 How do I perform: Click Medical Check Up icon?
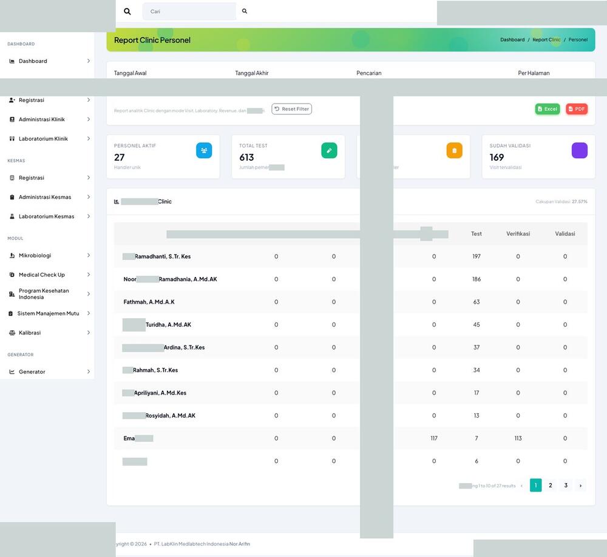click(12, 275)
